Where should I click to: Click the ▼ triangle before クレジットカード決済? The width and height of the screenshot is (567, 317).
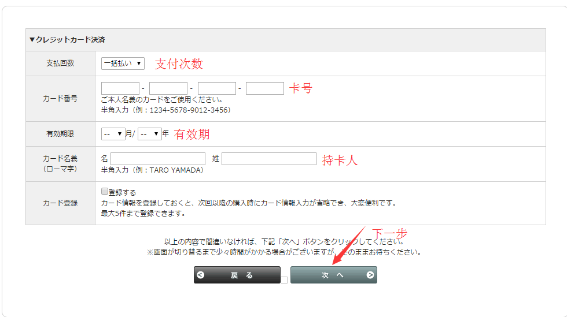32,40
